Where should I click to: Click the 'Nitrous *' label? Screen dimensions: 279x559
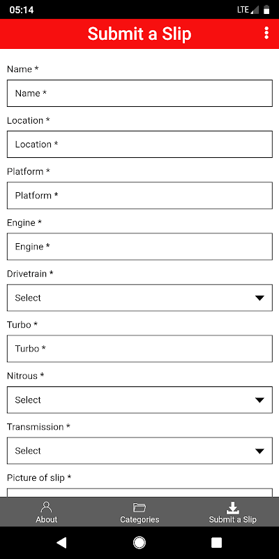click(25, 376)
